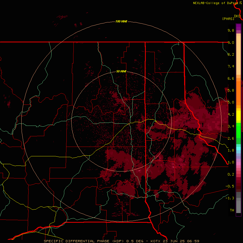Click the 5.0 value on the color scale
This screenshot has height=243, width=243.
(x=231, y=102)
